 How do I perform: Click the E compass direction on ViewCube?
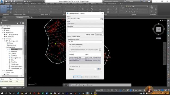[x=164, y=29]
